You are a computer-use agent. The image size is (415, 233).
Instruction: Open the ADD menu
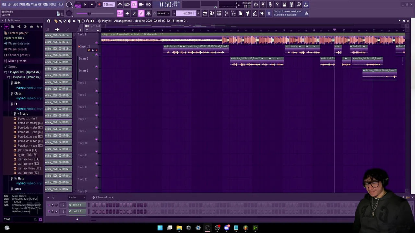coord(16,5)
